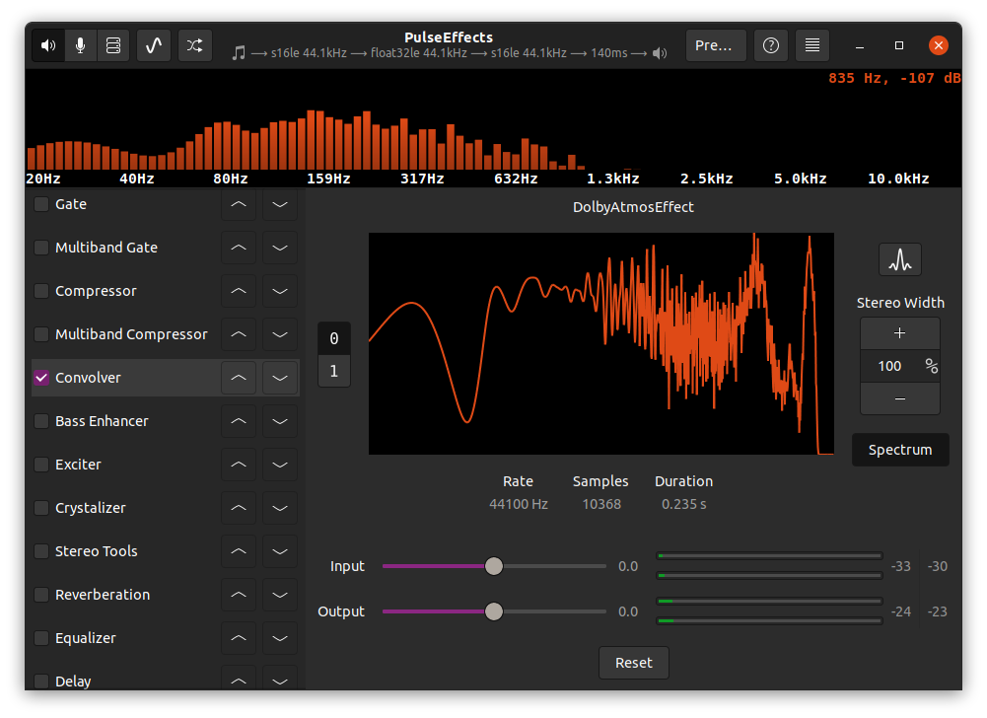The image size is (987, 718).
Task: Switch to microphone input effects view
Action: pyautogui.click(x=81, y=45)
